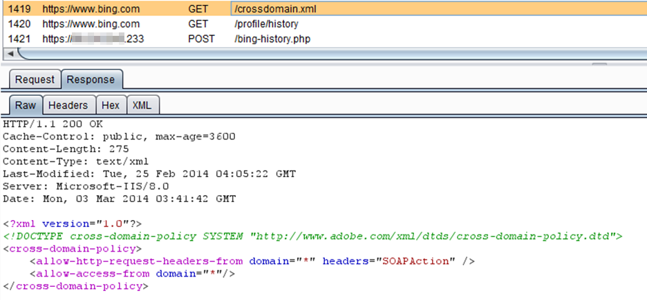Viewport: 647px width, 300px height.
Task: Select request row 1419 /crossdomain.xml
Action: (x=323, y=9)
